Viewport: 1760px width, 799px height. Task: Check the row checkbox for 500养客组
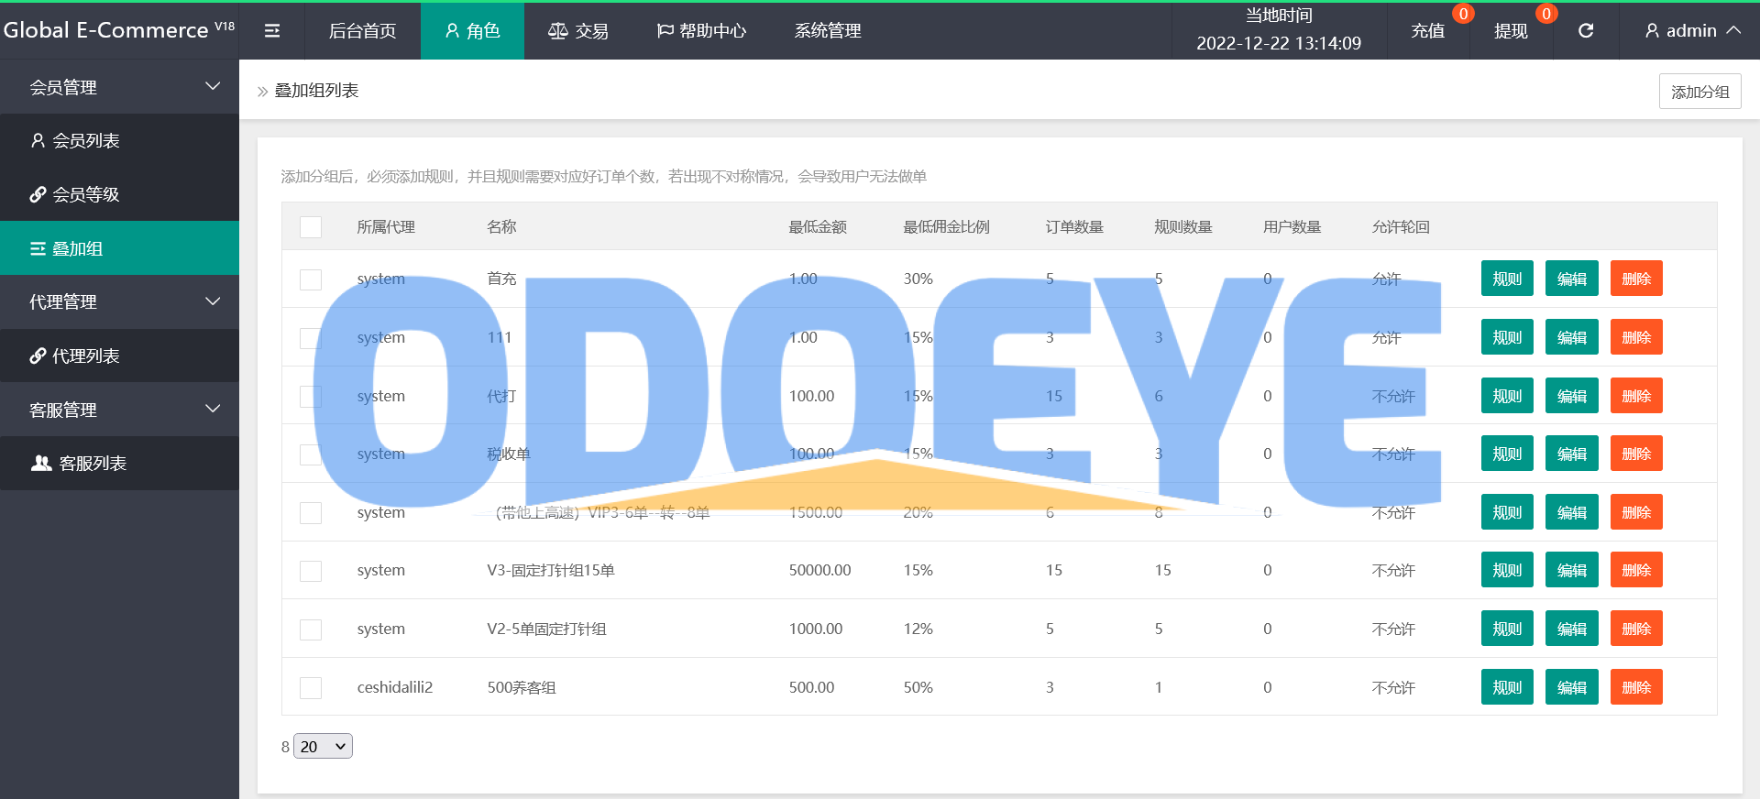click(311, 688)
